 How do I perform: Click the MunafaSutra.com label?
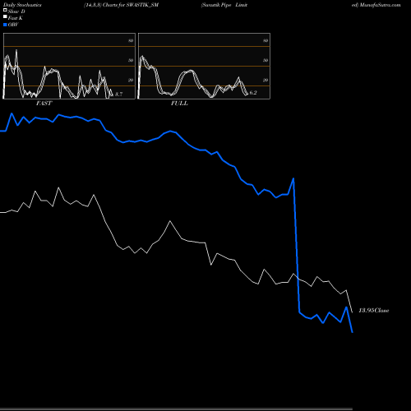[380, 5]
